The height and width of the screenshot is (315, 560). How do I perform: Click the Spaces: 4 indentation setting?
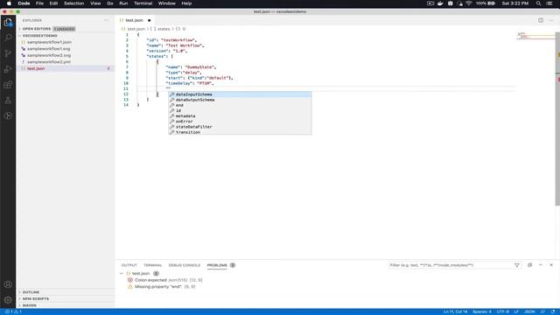pos(482,311)
